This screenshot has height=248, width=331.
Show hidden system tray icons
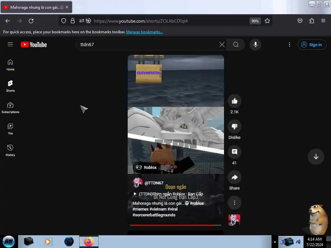pyautogui.click(x=275, y=242)
